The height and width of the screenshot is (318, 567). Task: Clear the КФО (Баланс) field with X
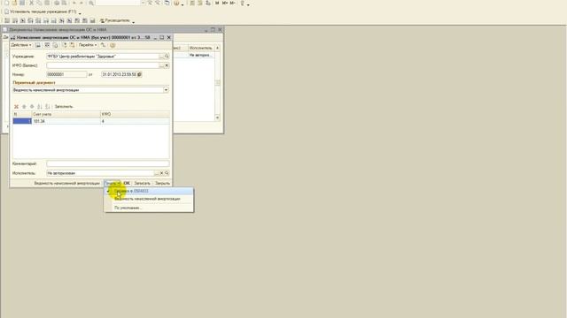(167, 65)
